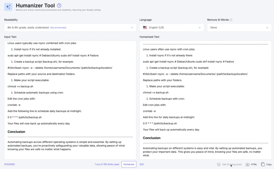
Task: Click 'crontab -e' line in Humanized Text
Action: [x=149, y=111]
